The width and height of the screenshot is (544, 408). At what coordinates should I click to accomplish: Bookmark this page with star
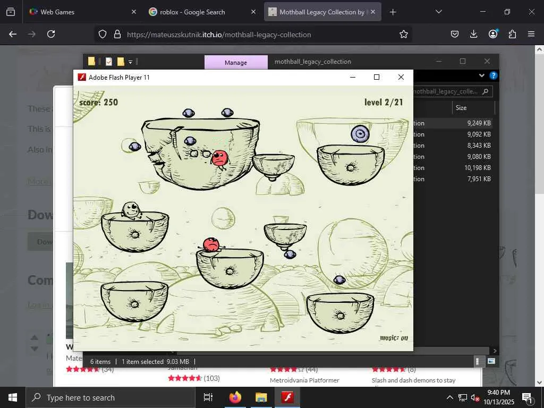[x=404, y=34]
